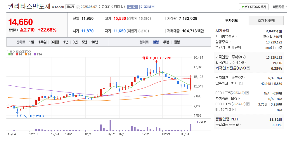Click the 코스닥 market label
The width and height of the screenshot is (291, 142).
[x=70, y=7]
